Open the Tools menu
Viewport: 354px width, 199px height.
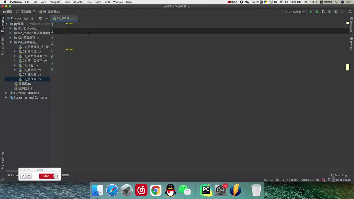pyautogui.click(x=98, y=2)
